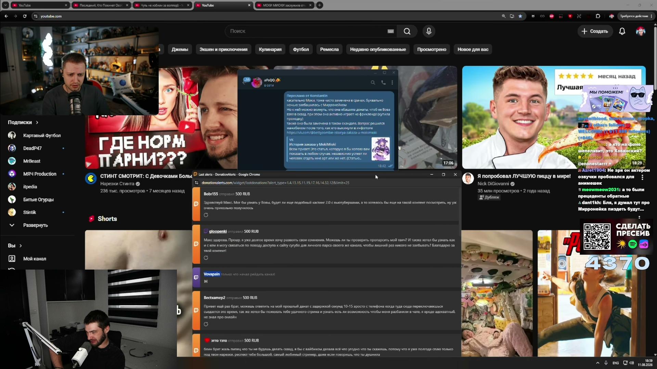Switch to the Последний, Кто Покинет tab
This screenshot has height=369, width=657.
[101, 5]
